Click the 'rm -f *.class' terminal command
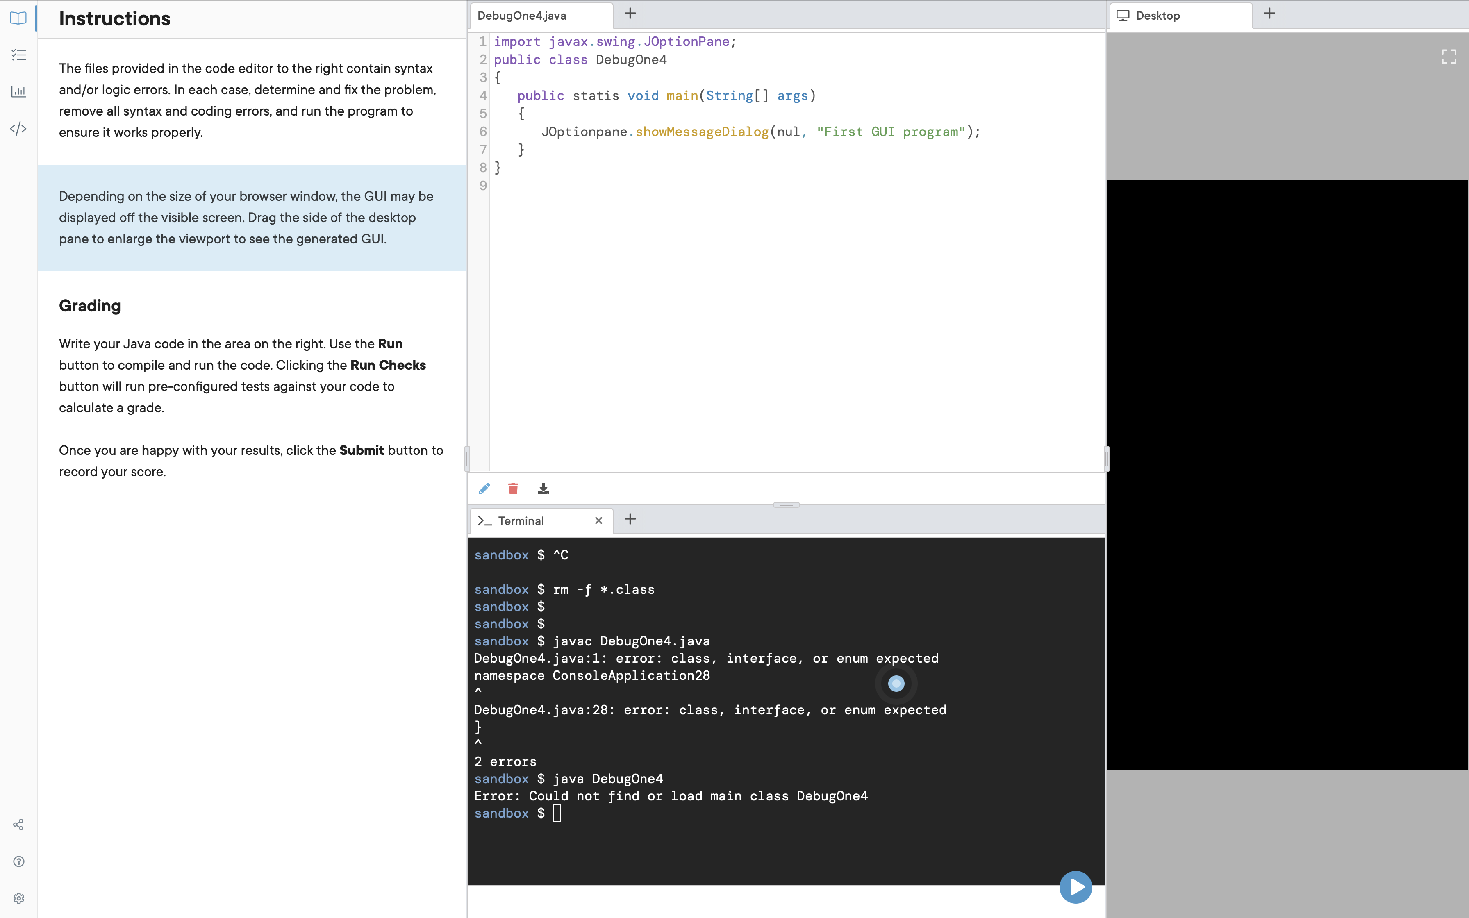The height and width of the screenshot is (918, 1469). point(603,590)
